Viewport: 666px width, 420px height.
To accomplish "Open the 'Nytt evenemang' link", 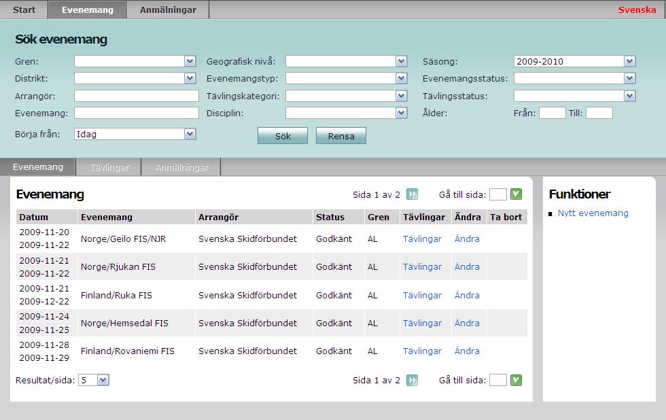I will pos(593,213).
